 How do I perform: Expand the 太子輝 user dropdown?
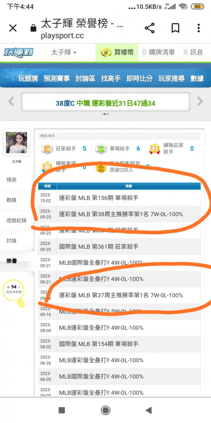(x=64, y=52)
